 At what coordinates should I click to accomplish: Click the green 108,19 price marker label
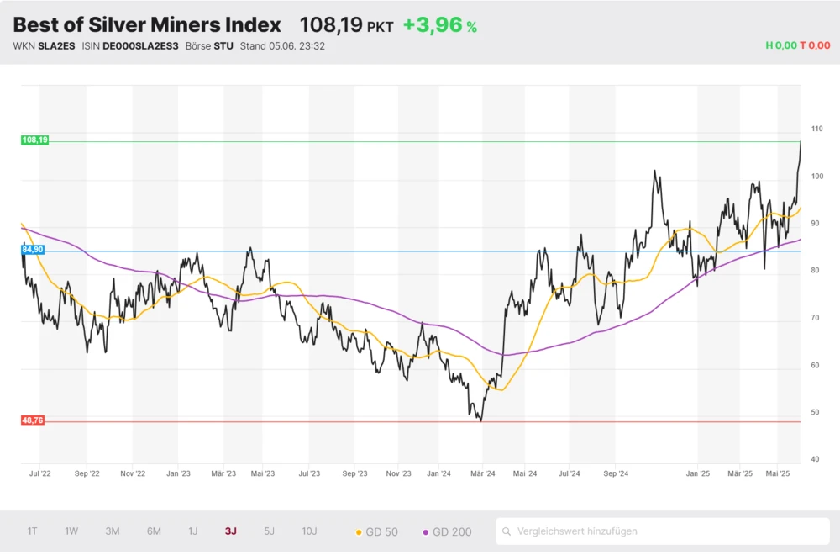(x=33, y=140)
